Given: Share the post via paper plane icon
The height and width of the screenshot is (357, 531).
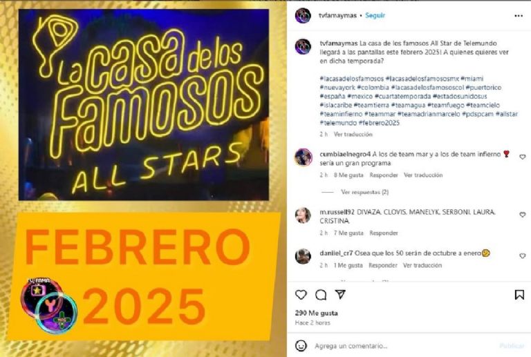Looking at the screenshot, I should [x=340, y=294].
